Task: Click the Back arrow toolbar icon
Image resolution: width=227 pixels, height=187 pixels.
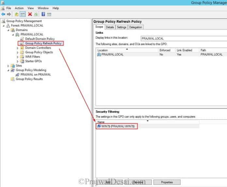Action: pyautogui.click(x=3, y=14)
